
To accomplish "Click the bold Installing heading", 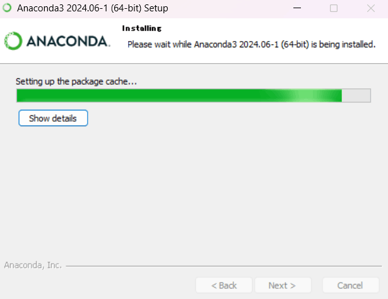I will pos(142,28).
